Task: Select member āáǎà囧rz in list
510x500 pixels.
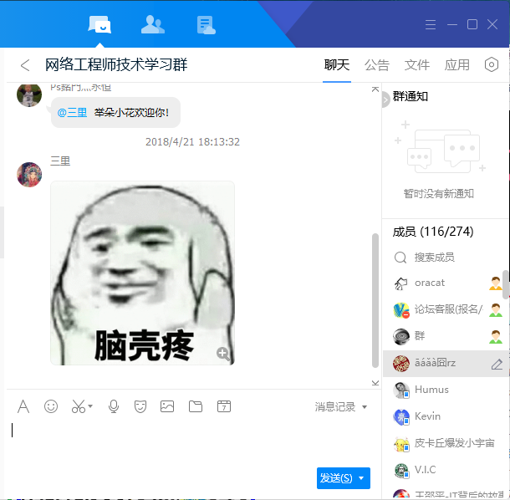Action: [446, 364]
